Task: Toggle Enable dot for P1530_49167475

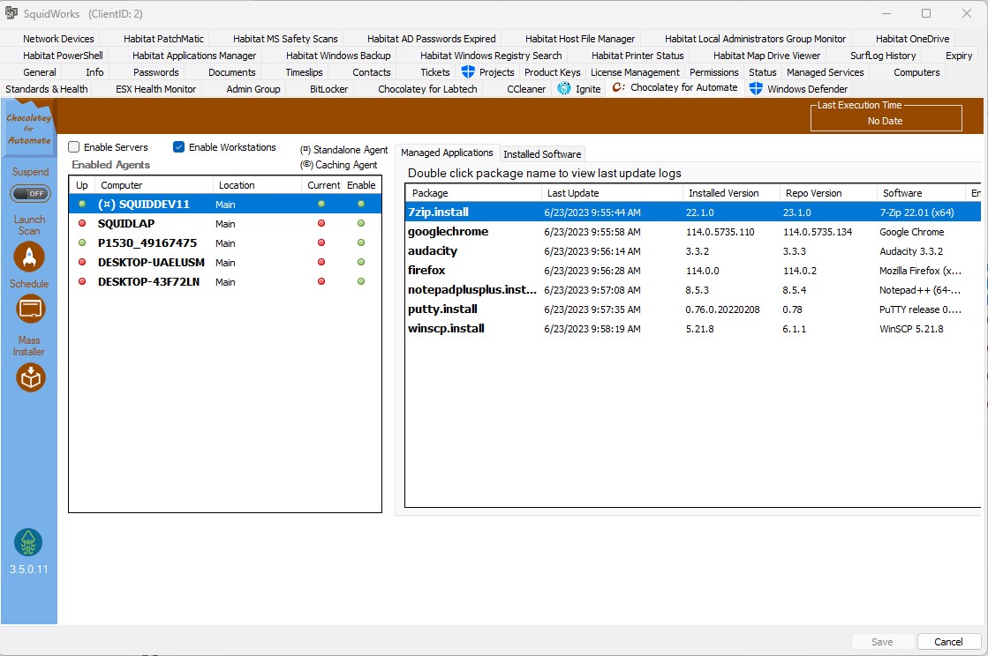Action: click(361, 242)
